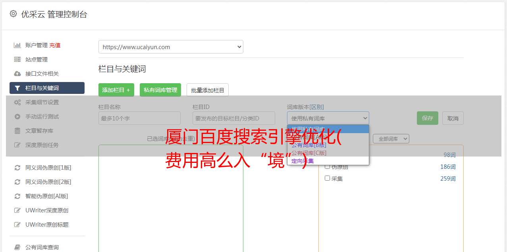Click the book icon for 公有词库查询
507x252 pixels.
17,247
